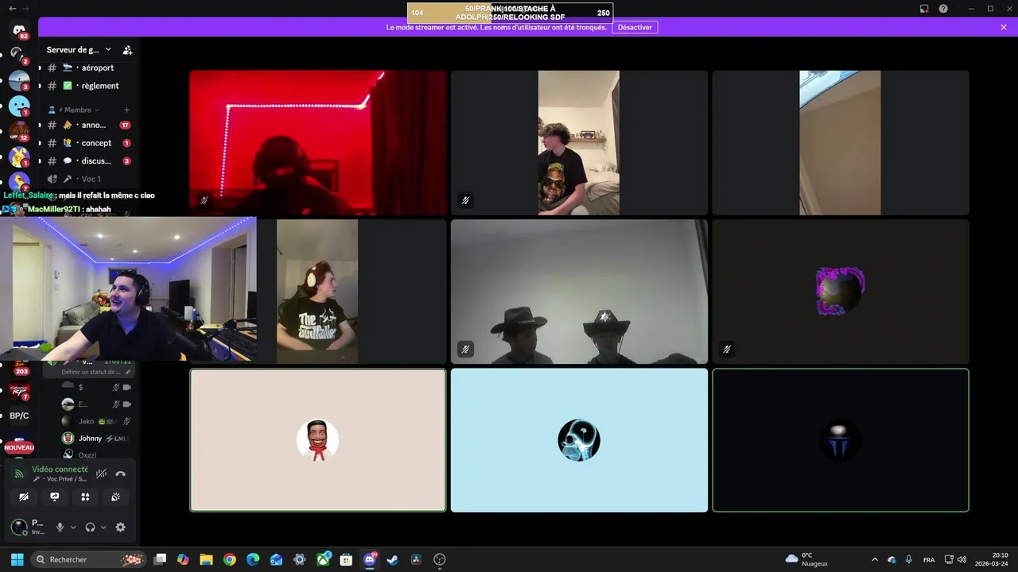Select voice participant Oxgzi

tap(95, 454)
